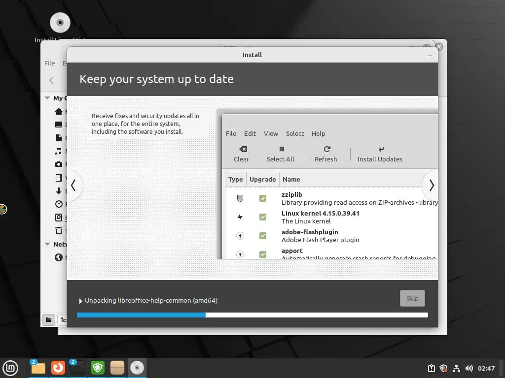
Task: Skip the current installation step
Action: (x=412, y=298)
